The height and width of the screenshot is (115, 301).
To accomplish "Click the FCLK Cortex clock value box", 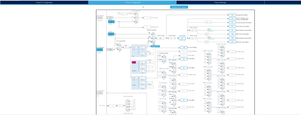I will click(x=232, y=26).
